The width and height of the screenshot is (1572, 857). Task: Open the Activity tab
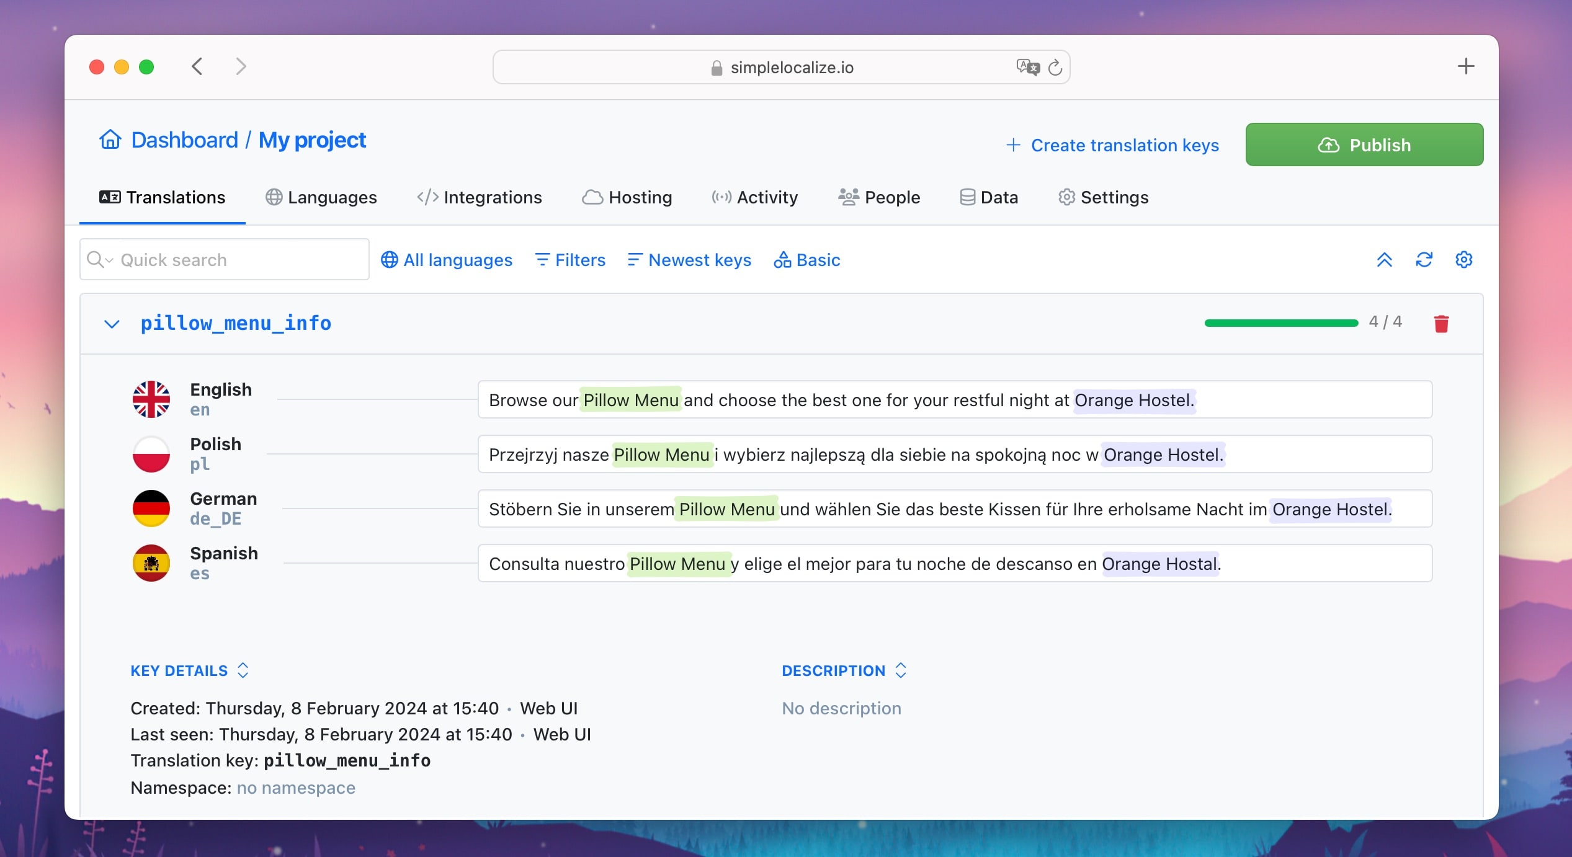click(754, 197)
